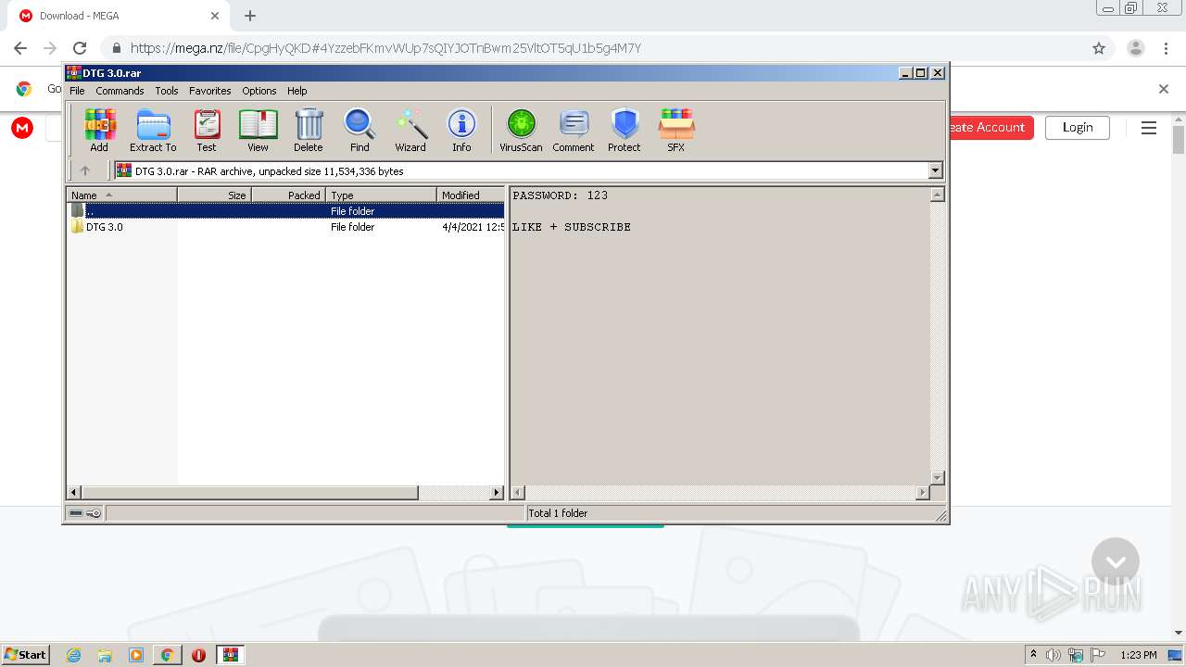Click the Protect shield icon
The image size is (1186, 667).
pyautogui.click(x=625, y=131)
